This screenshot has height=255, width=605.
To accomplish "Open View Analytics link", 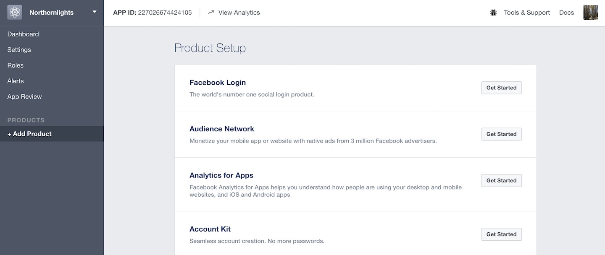I will pyautogui.click(x=239, y=13).
